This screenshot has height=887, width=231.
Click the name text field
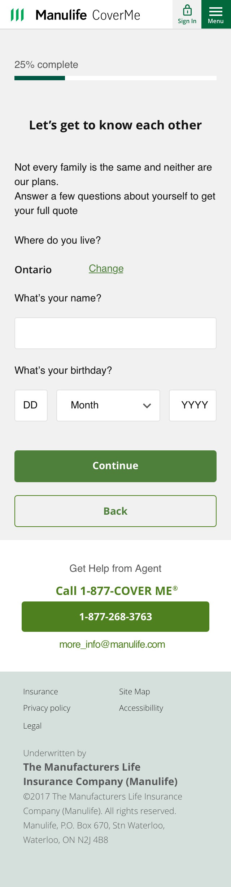[x=115, y=333]
